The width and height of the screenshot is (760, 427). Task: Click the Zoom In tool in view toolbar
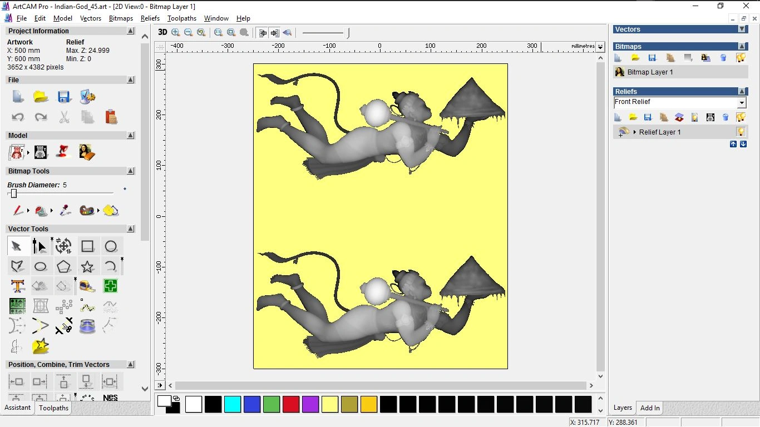tap(176, 33)
